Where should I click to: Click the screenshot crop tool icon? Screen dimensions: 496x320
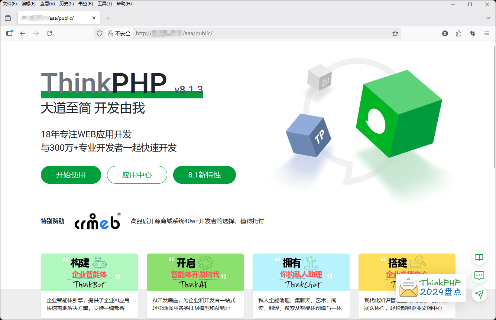472,33
